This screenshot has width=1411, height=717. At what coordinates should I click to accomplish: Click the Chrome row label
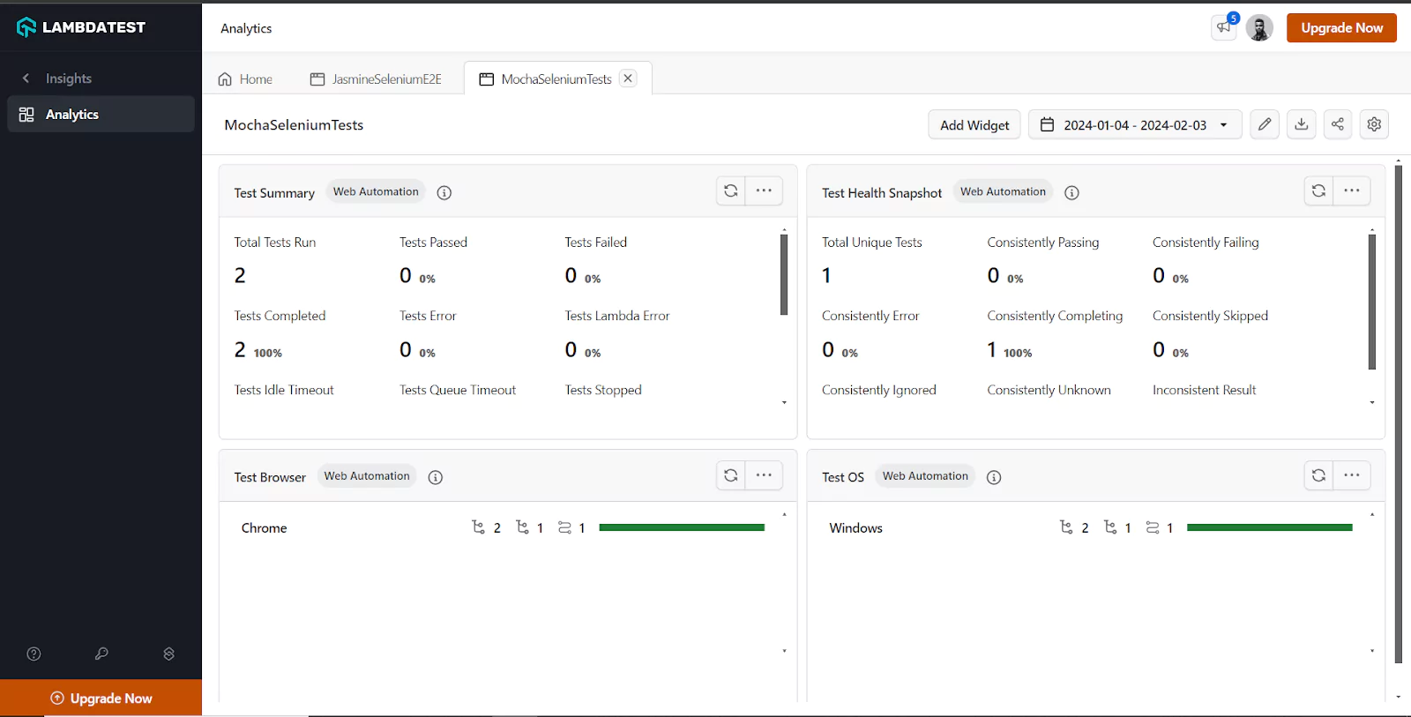click(264, 528)
